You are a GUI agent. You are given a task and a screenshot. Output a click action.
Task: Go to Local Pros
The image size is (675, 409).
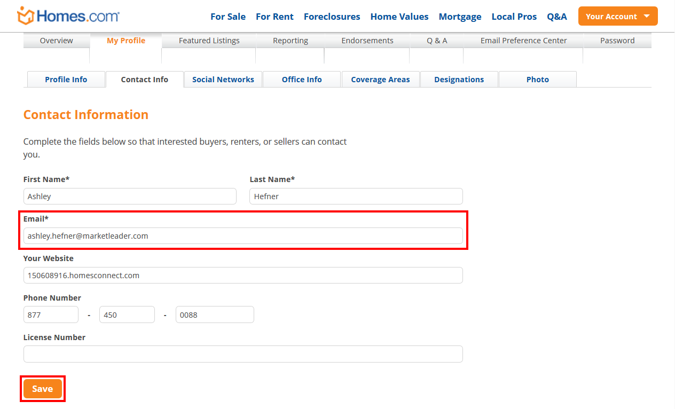(x=514, y=17)
